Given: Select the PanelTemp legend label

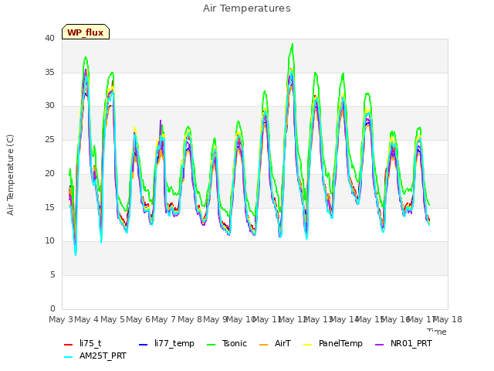Looking at the screenshot, I should pyautogui.click(x=340, y=343).
